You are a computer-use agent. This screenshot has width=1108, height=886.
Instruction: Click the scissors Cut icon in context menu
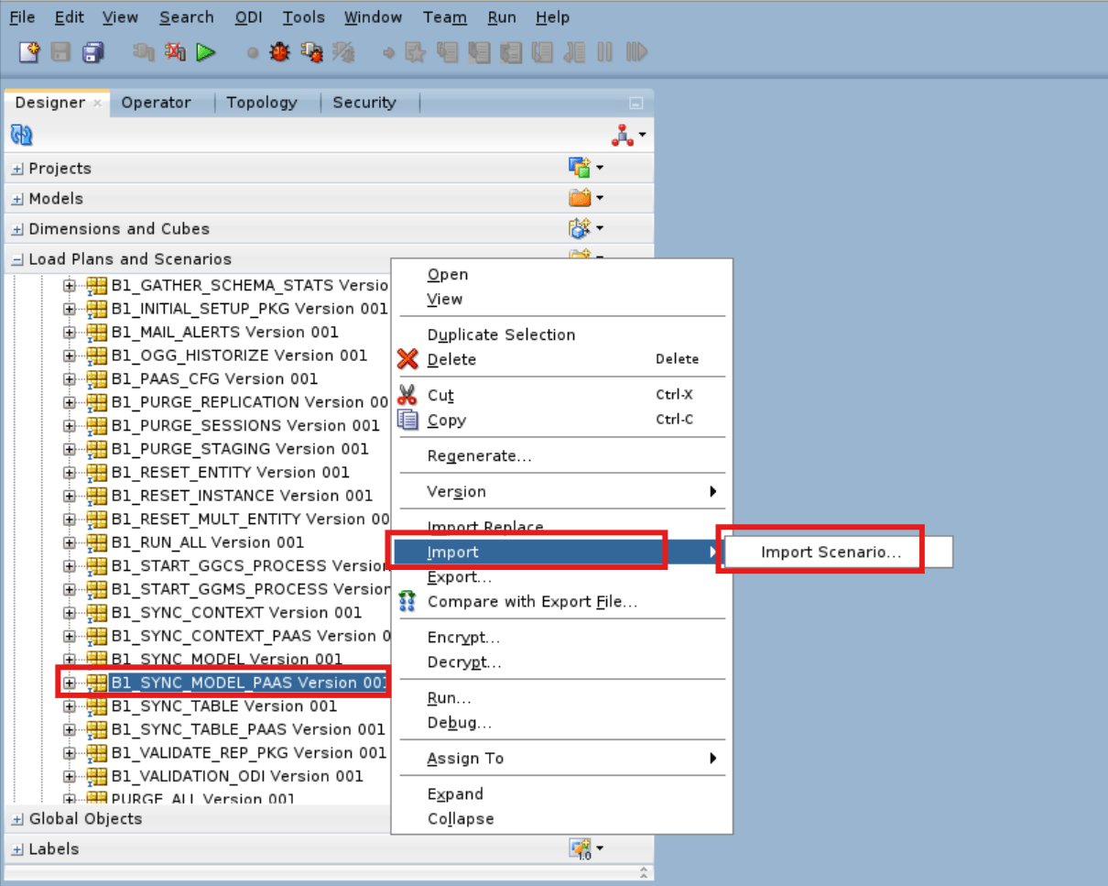(407, 396)
